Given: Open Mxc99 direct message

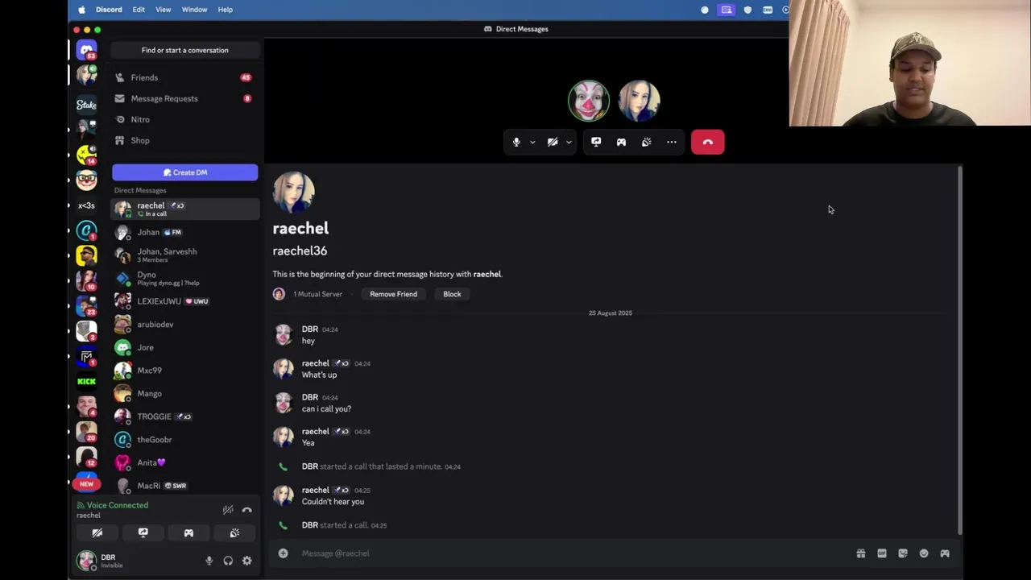Looking at the screenshot, I should click(x=184, y=371).
